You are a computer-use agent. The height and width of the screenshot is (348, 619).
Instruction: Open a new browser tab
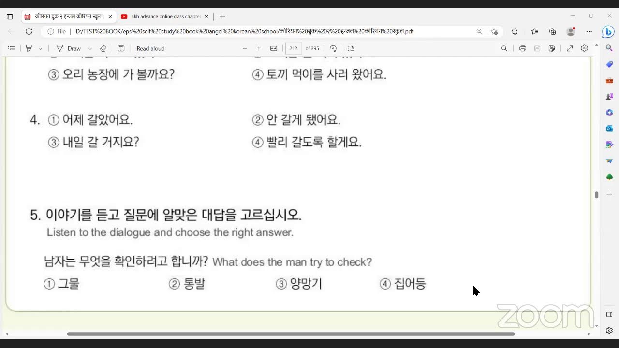(x=222, y=16)
